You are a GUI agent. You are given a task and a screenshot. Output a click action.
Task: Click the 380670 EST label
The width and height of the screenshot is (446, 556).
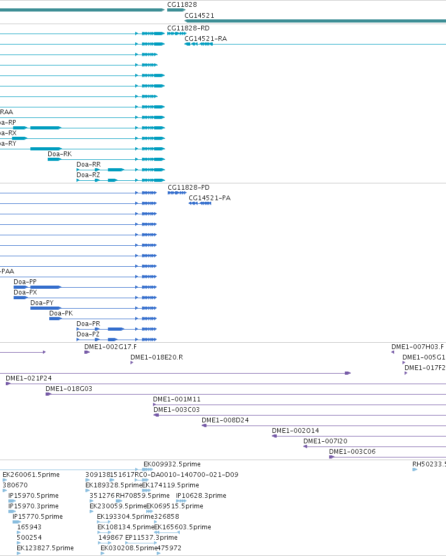click(15, 485)
